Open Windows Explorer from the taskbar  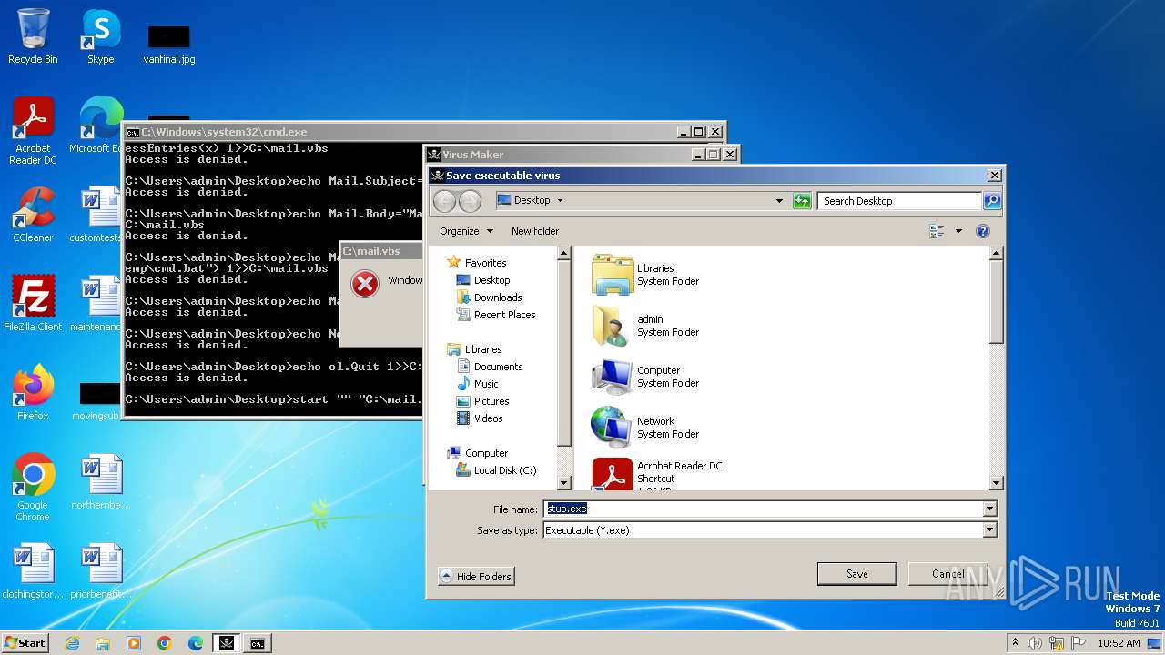103,643
